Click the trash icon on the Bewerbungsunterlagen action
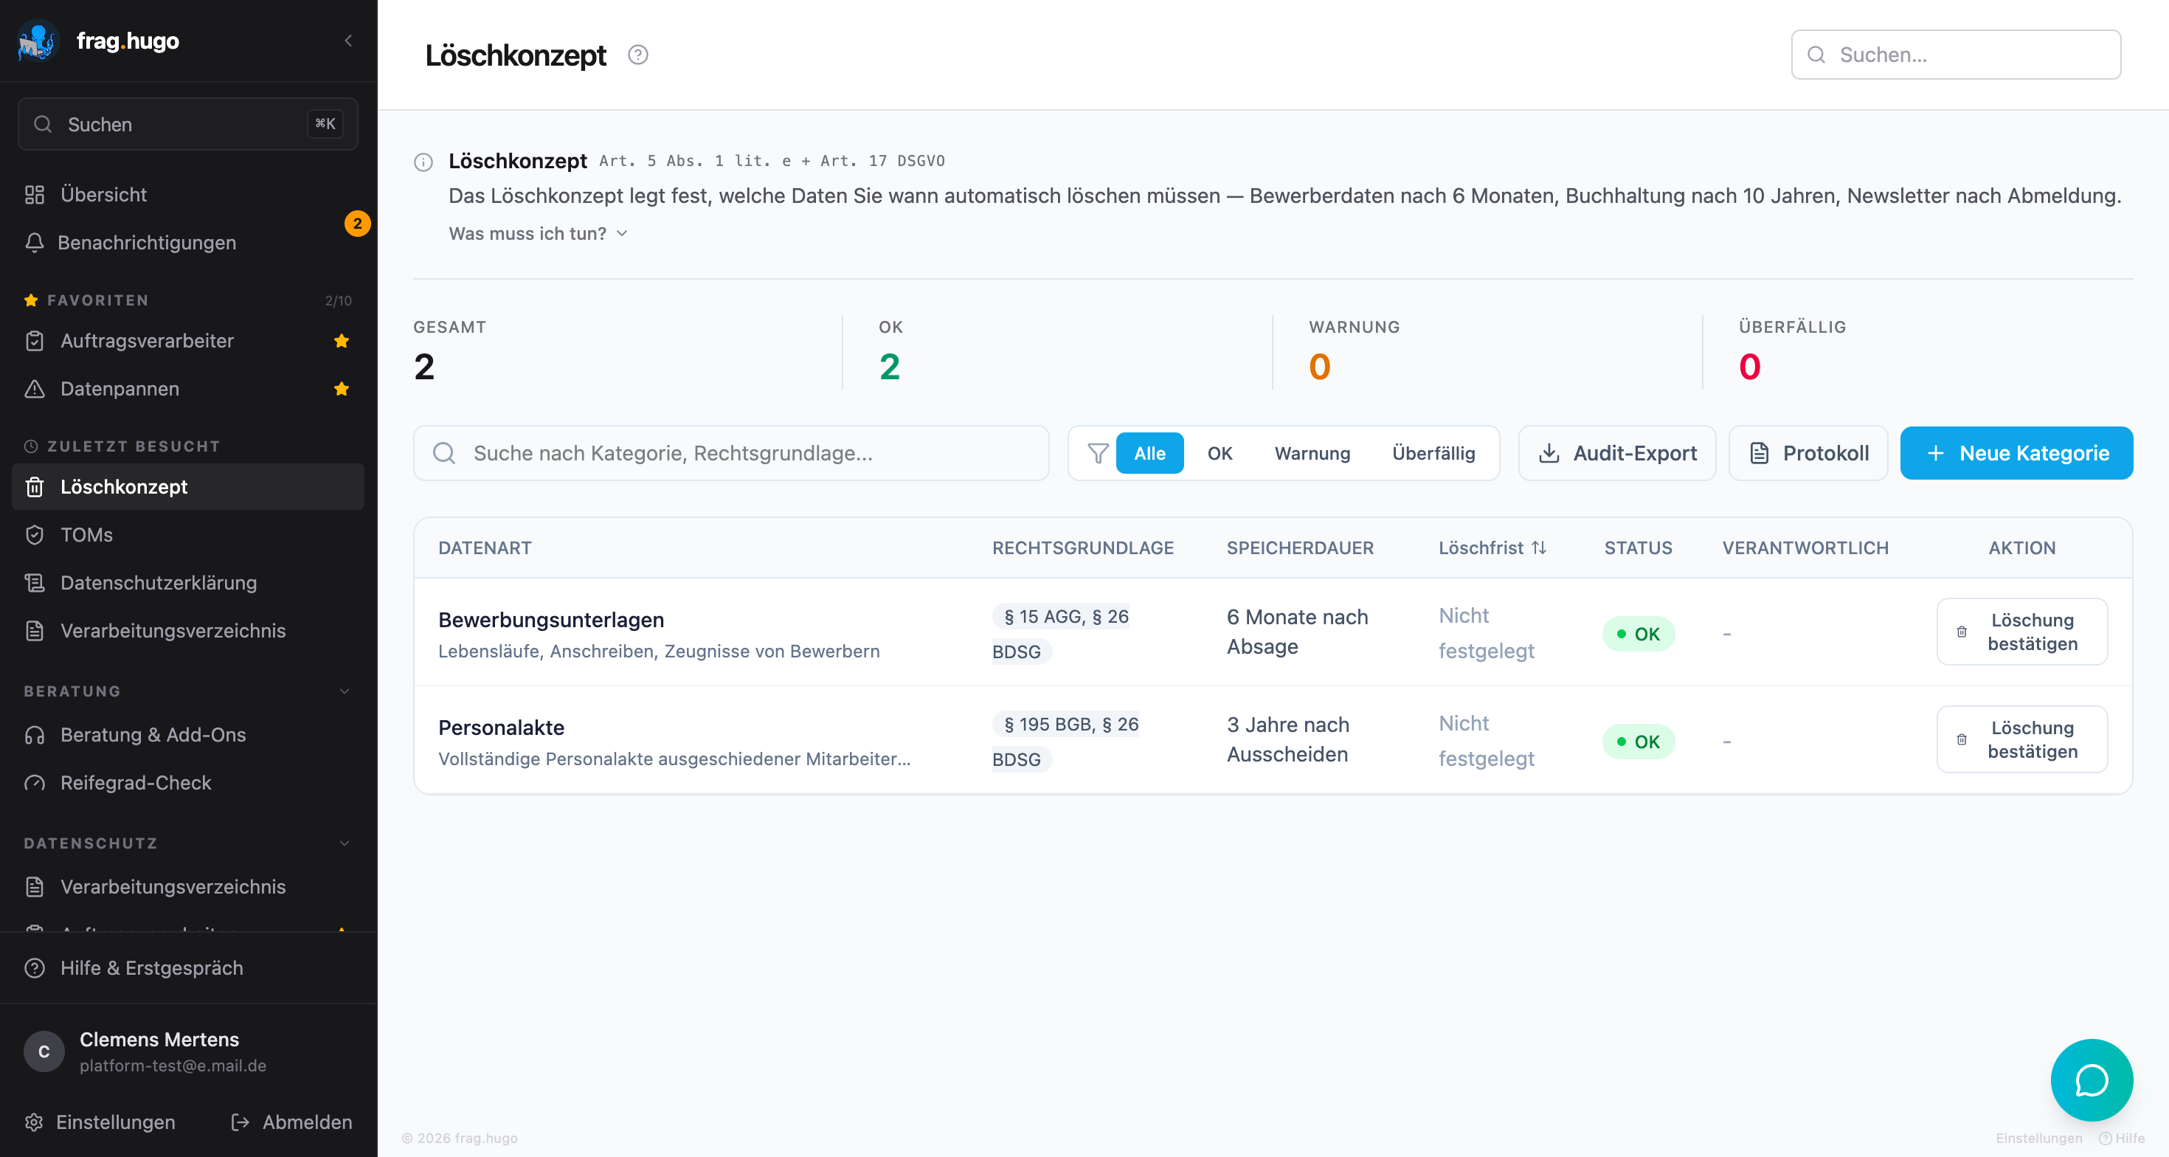 coord(1961,632)
